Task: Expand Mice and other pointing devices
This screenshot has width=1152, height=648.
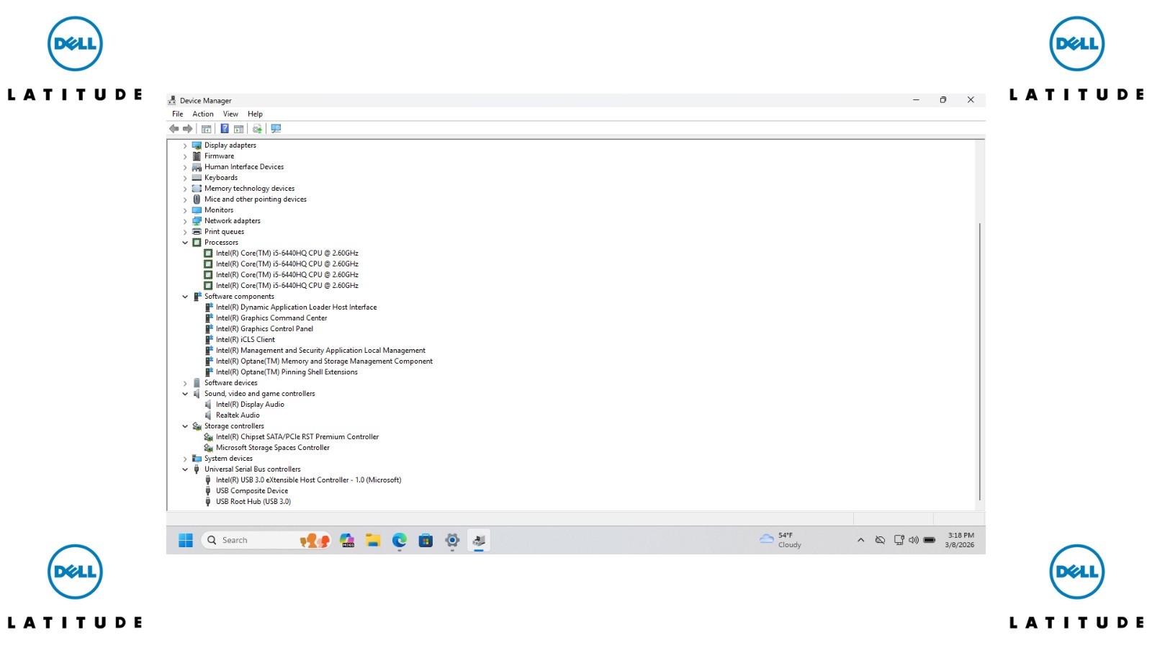Action: click(x=185, y=199)
